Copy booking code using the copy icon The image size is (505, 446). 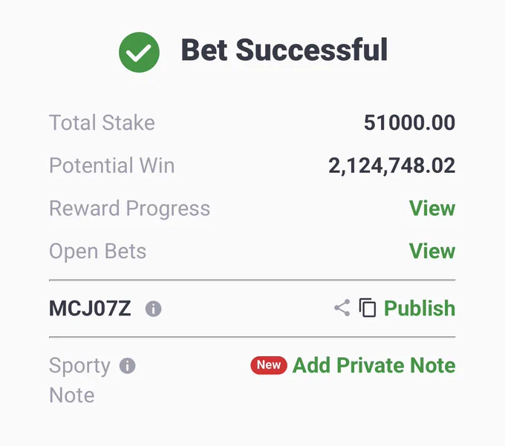[368, 308]
